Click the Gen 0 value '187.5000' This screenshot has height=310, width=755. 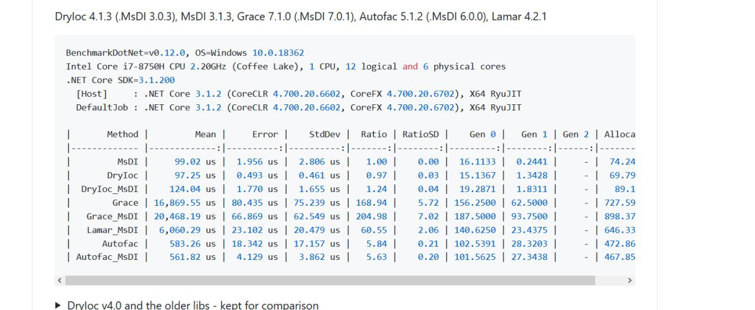coord(475,216)
